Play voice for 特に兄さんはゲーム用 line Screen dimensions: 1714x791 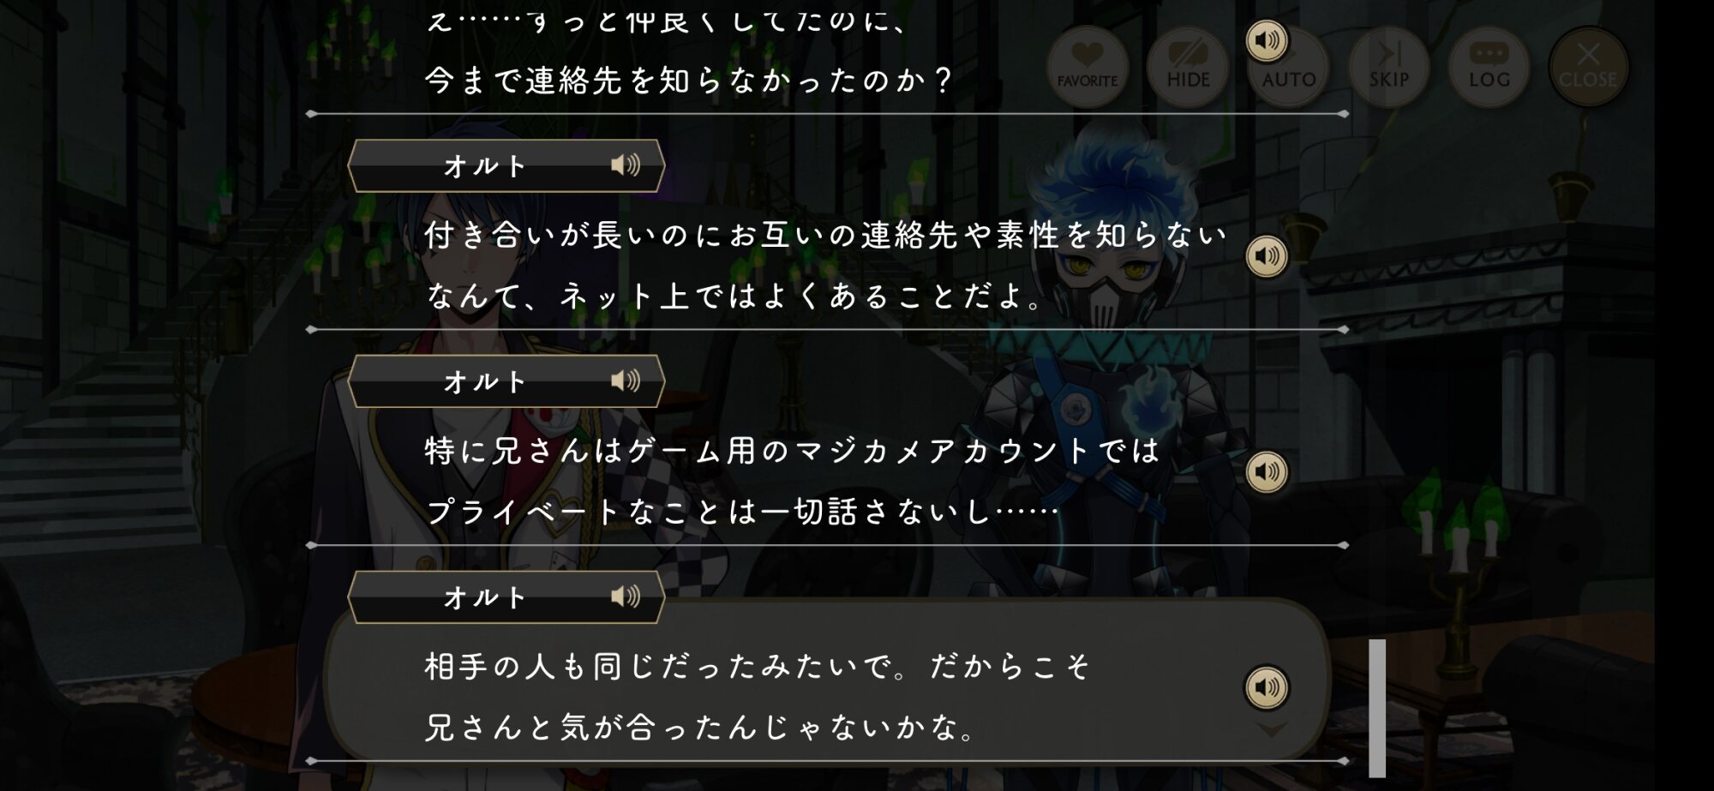point(1267,471)
